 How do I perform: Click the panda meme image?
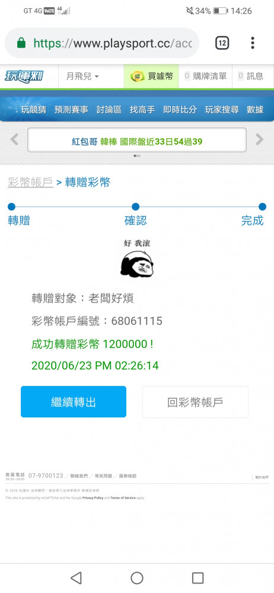(137, 259)
